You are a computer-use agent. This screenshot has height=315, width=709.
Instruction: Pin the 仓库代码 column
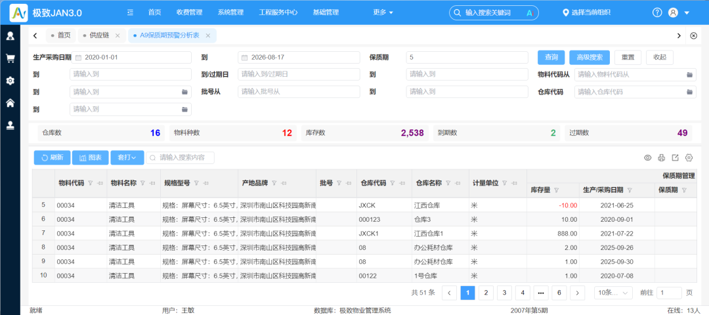click(402, 183)
